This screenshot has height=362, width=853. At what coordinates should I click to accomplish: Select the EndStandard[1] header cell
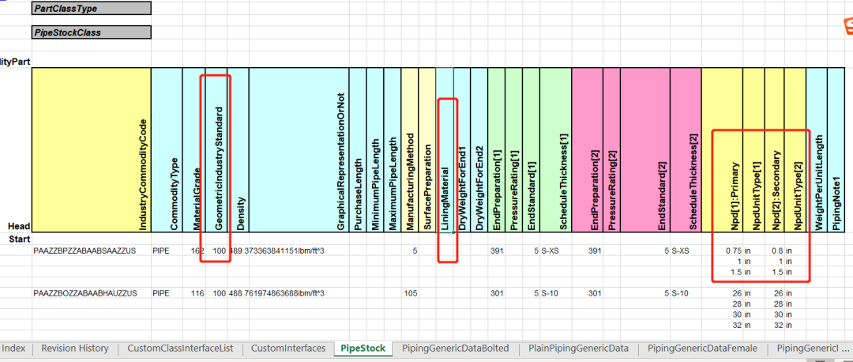[531, 150]
